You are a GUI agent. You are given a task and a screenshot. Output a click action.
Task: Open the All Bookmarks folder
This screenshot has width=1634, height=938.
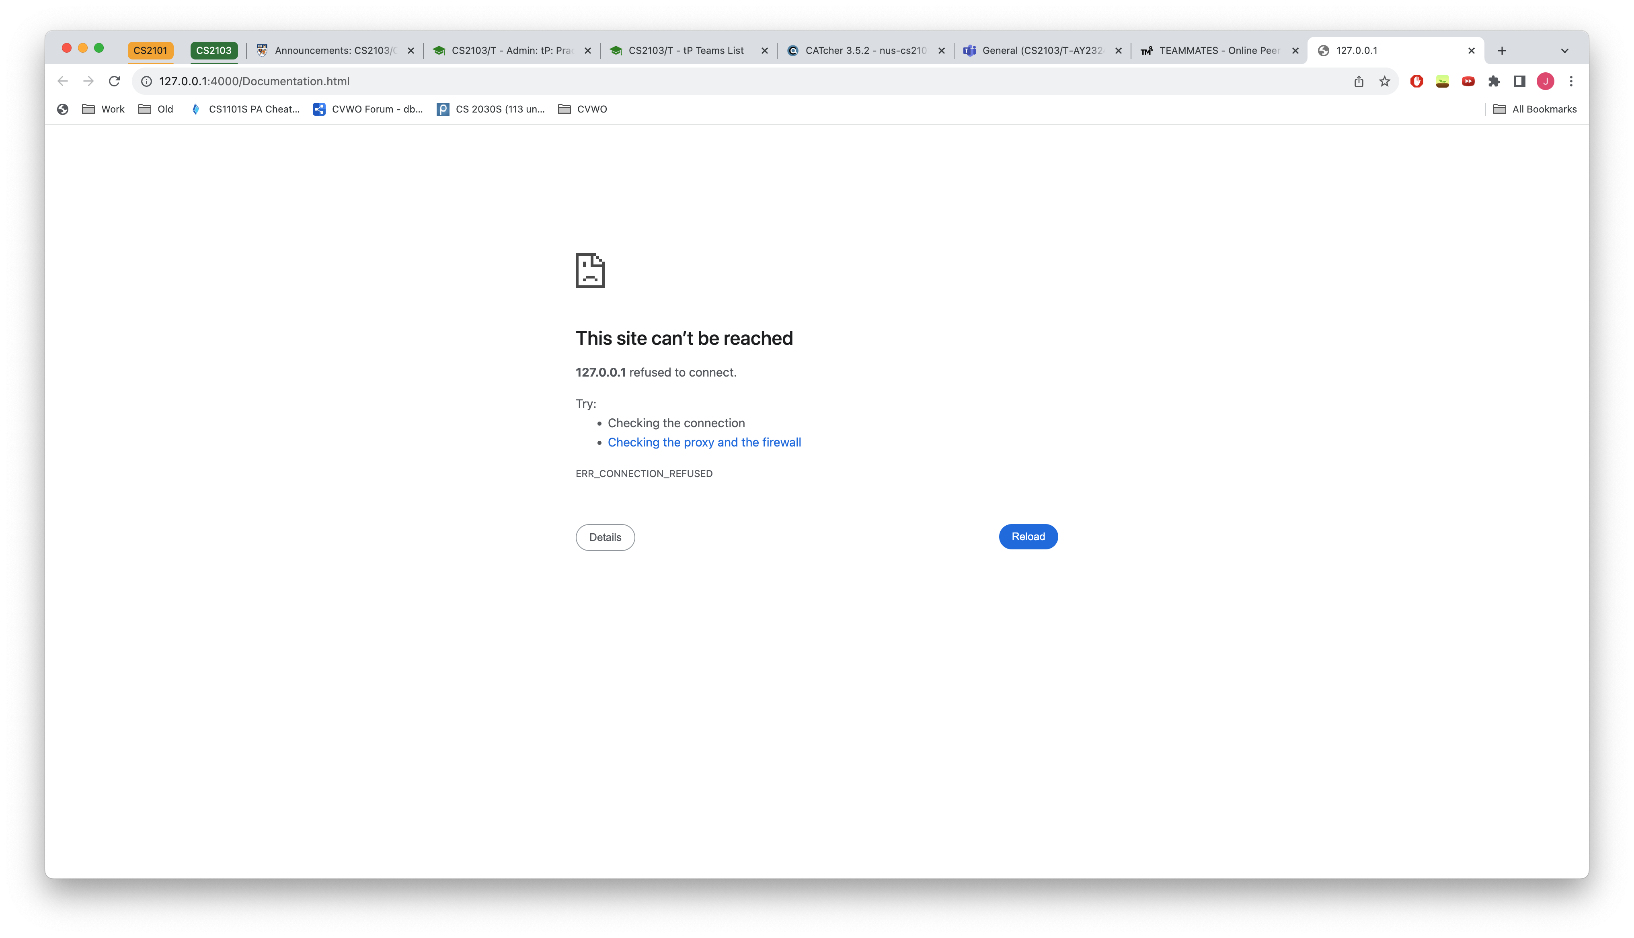1535,109
